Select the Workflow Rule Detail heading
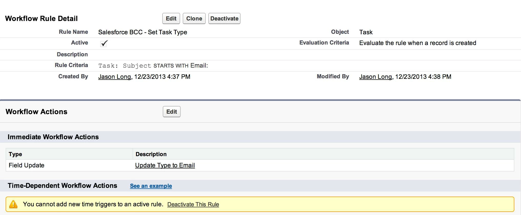Image resolution: width=521 pixels, height=215 pixels. 41,18
